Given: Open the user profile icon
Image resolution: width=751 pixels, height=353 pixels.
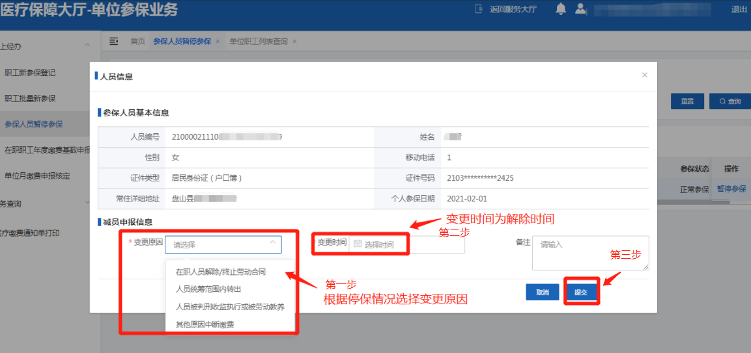Looking at the screenshot, I should coord(580,9).
